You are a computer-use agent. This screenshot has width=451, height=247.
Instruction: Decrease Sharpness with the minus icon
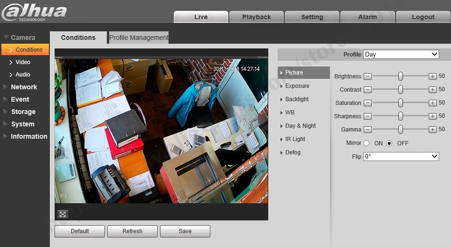367,116
